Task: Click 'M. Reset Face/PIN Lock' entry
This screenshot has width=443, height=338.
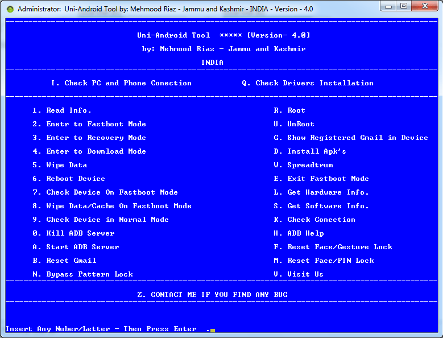Action: 324,261
